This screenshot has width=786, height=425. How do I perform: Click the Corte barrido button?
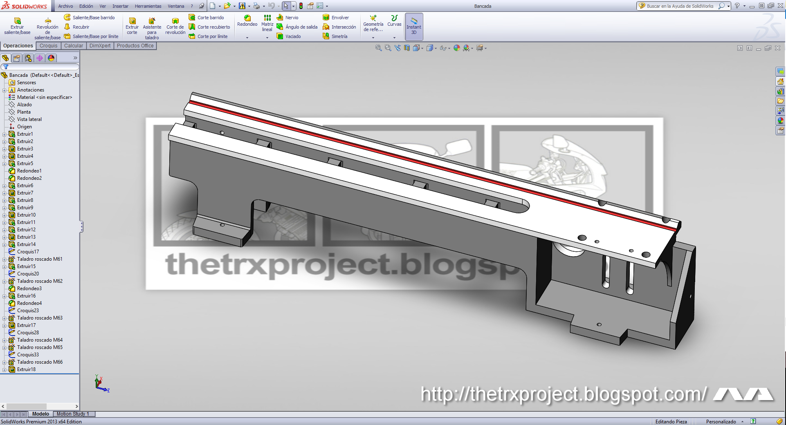click(206, 18)
